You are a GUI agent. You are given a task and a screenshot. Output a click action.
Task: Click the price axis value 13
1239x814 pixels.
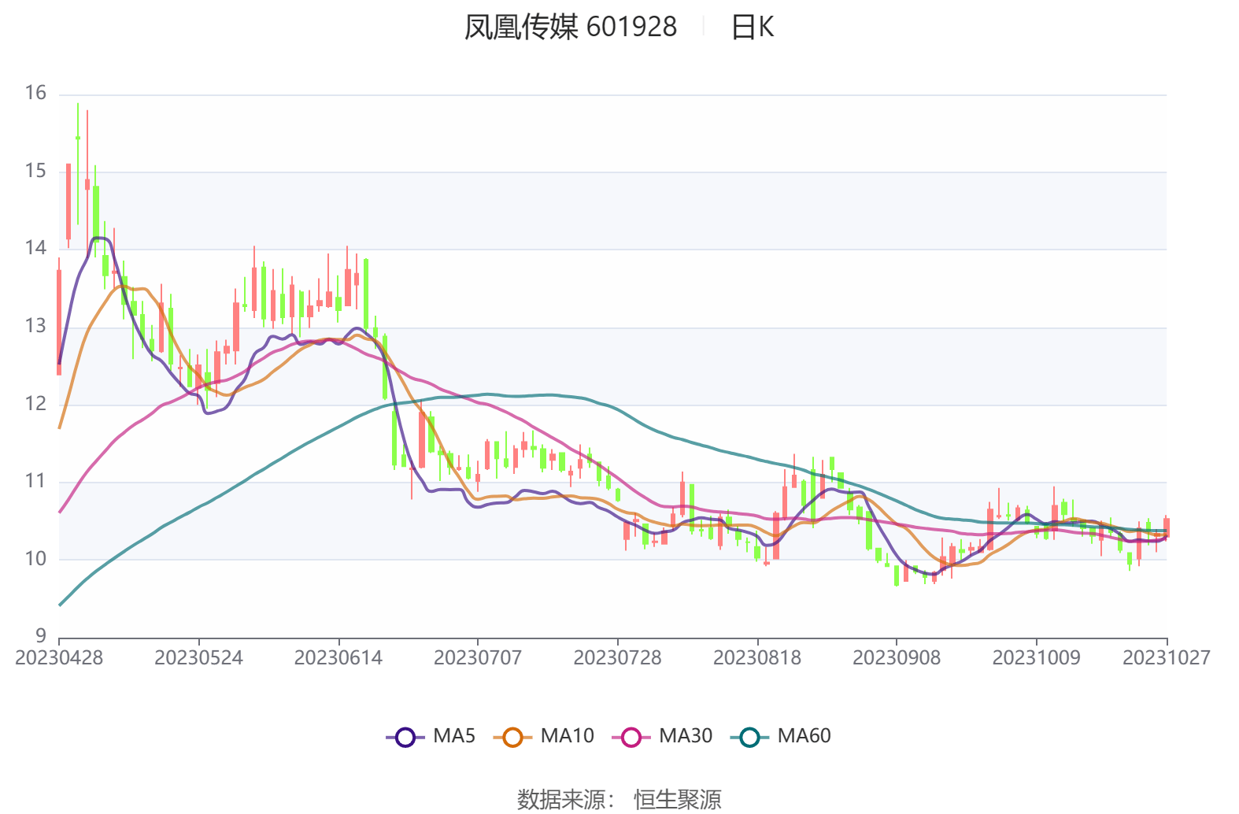36,326
